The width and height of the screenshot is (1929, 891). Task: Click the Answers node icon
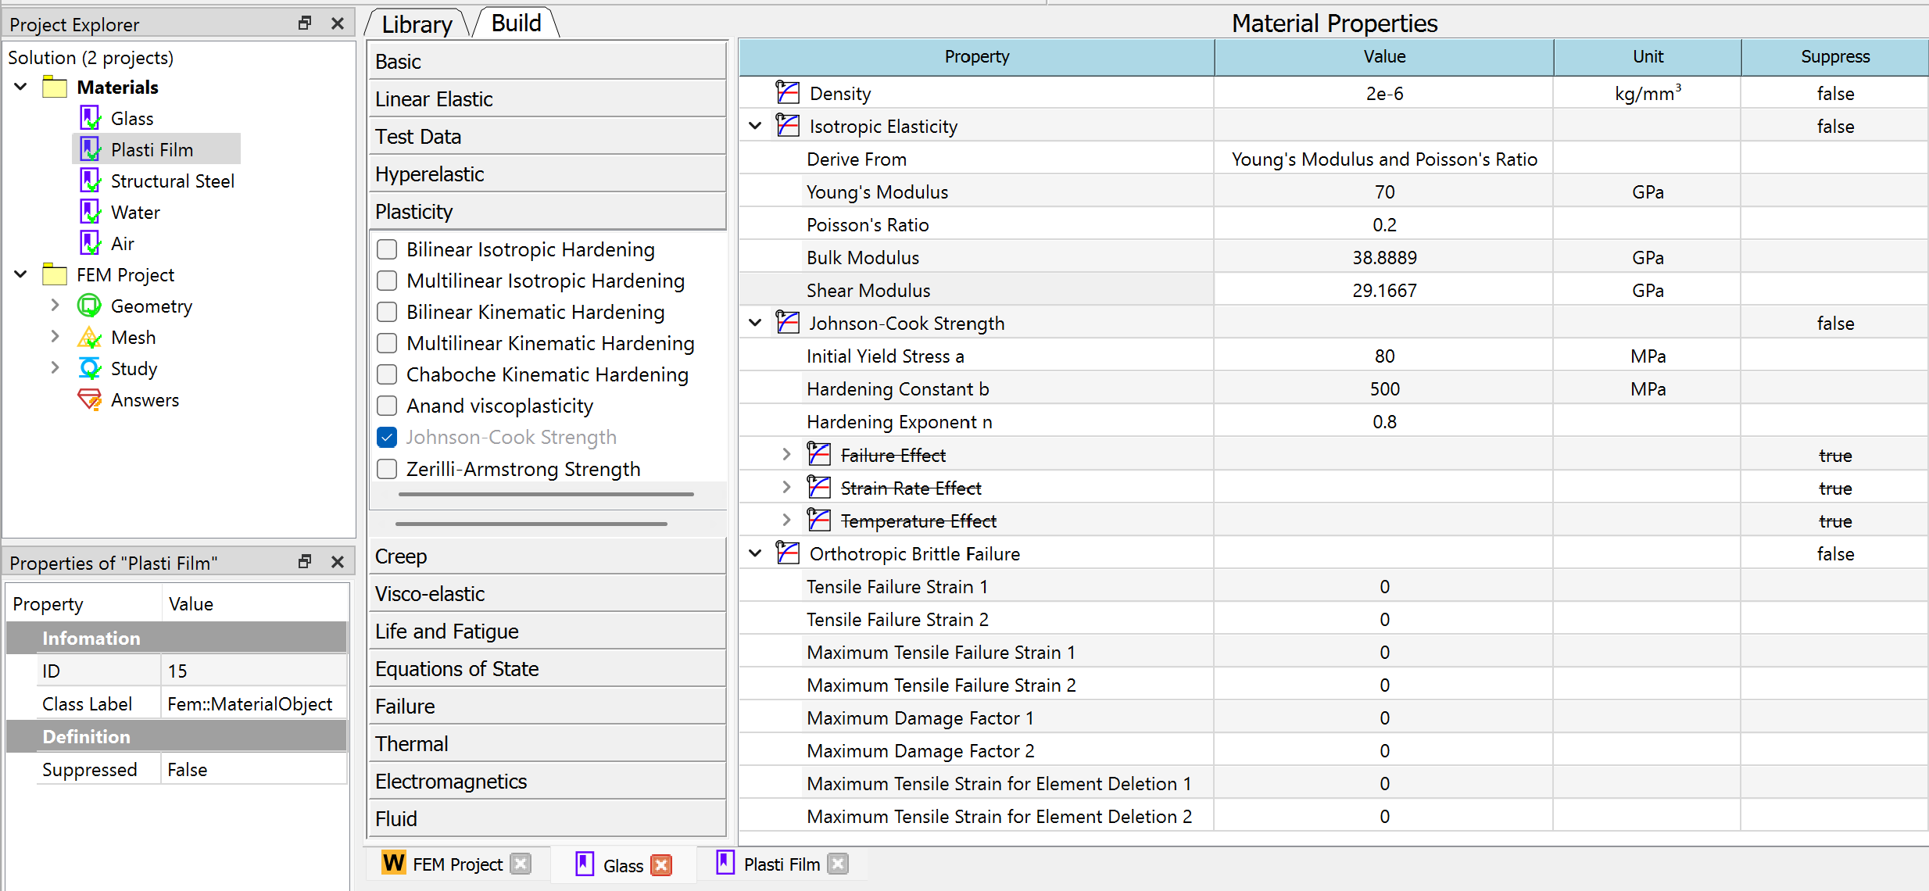click(89, 399)
